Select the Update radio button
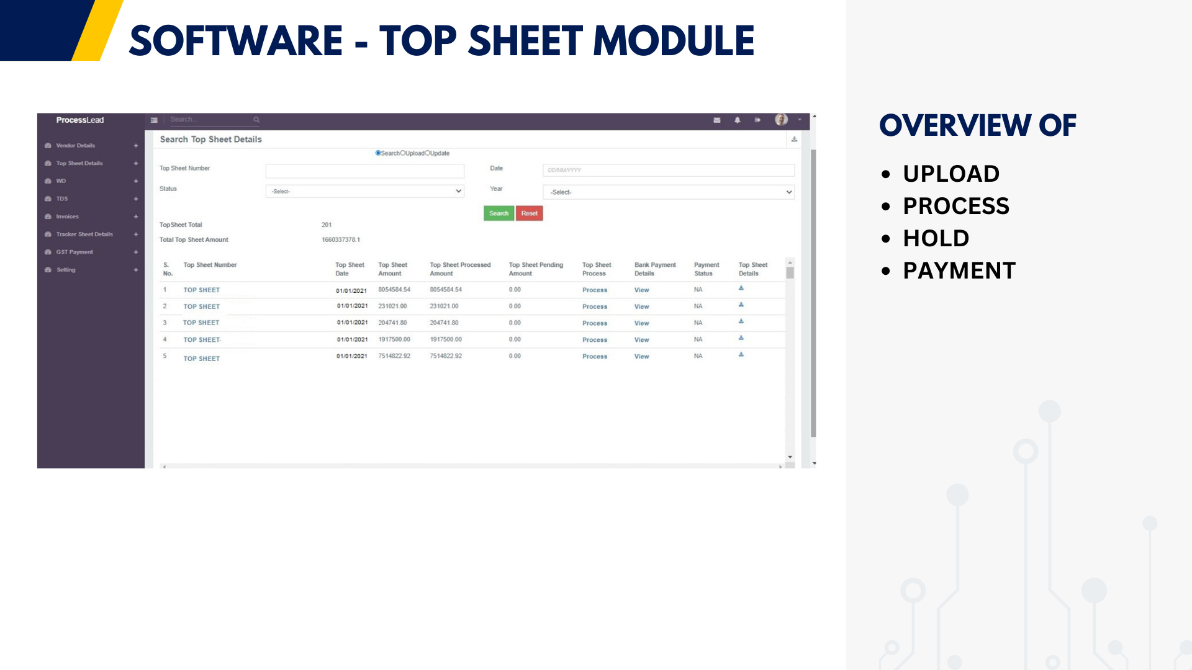 click(428, 153)
